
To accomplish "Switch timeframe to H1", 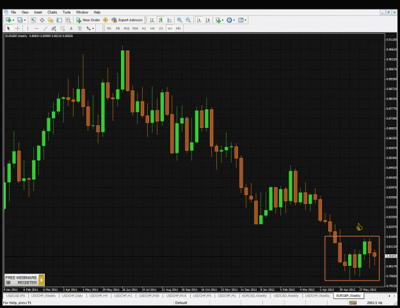I will (144, 29).
